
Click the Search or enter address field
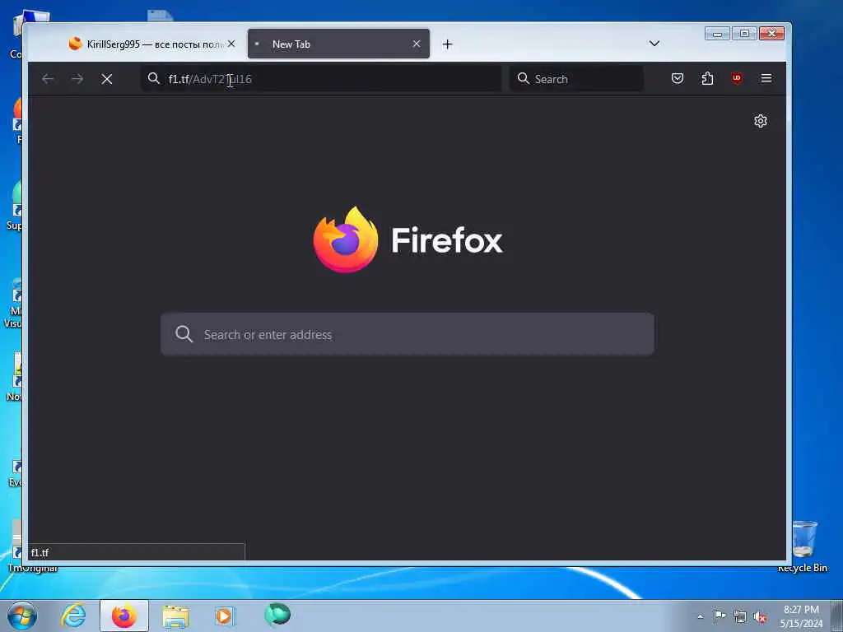coord(408,334)
